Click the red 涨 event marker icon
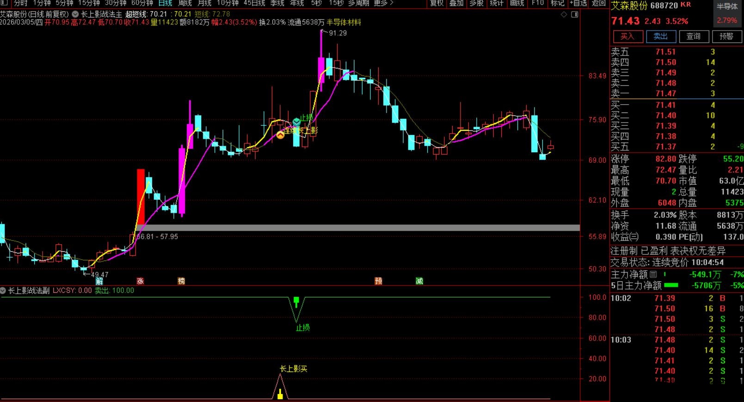Screen dimensions: 744x402 tap(140, 281)
